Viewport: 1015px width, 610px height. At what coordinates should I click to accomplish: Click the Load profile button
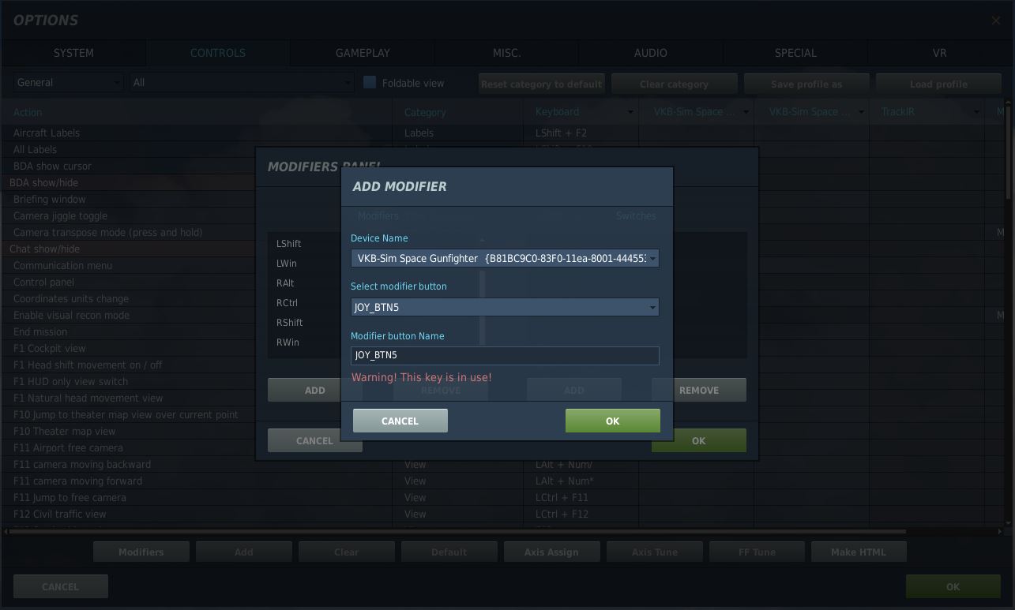(x=938, y=84)
